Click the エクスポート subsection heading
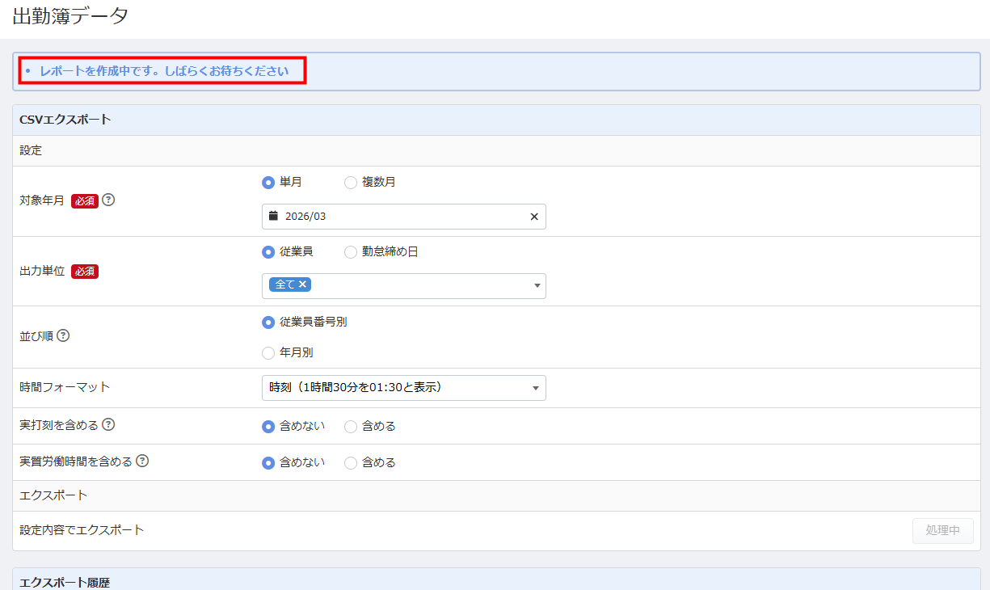990x590 pixels. tap(53, 495)
